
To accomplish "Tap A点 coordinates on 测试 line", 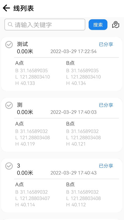I will (x=33, y=73).
